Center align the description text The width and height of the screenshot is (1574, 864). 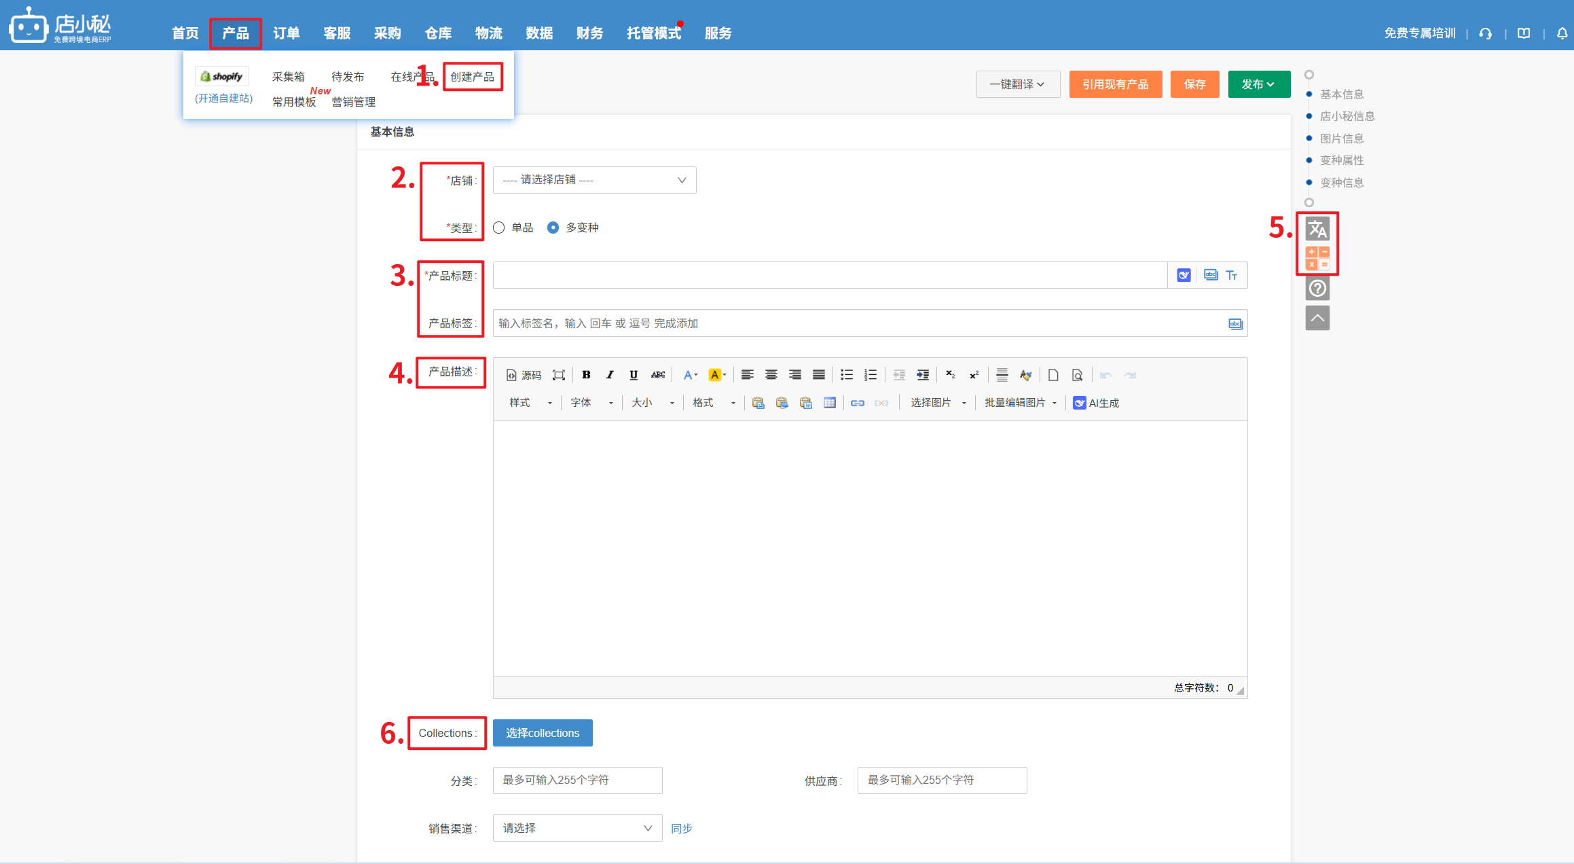(x=771, y=375)
